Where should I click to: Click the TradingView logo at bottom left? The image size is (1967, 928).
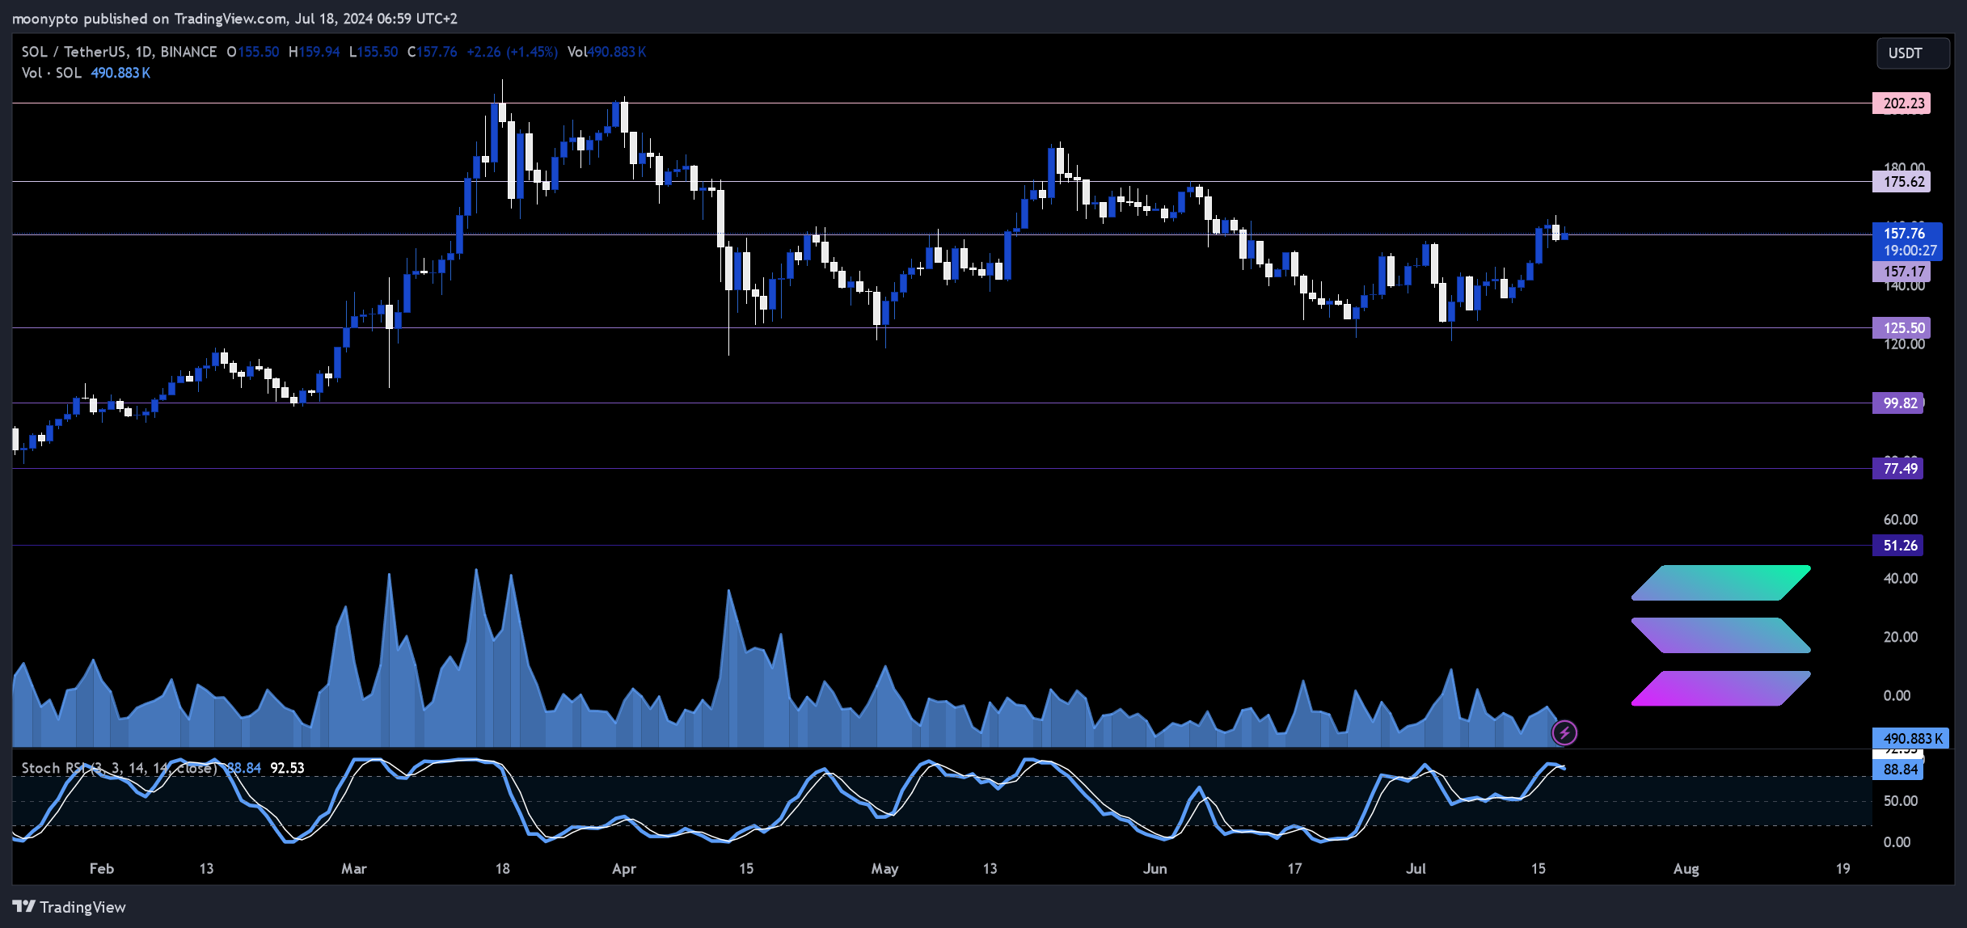pyautogui.click(x=70, y=907)
